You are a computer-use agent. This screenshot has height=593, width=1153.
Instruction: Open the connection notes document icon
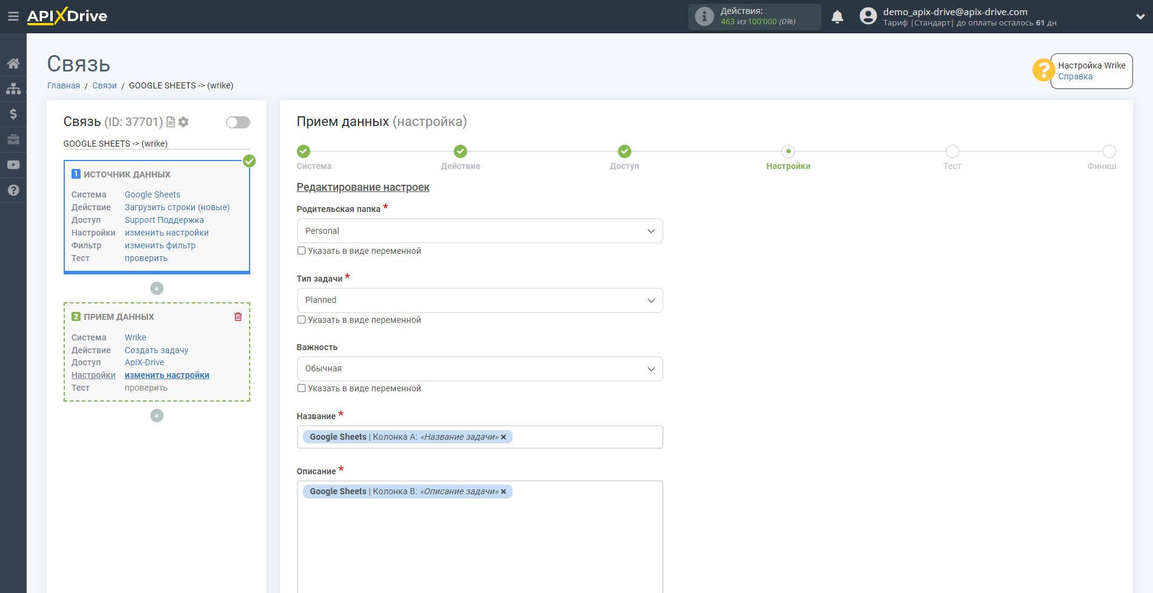(171, 122)
